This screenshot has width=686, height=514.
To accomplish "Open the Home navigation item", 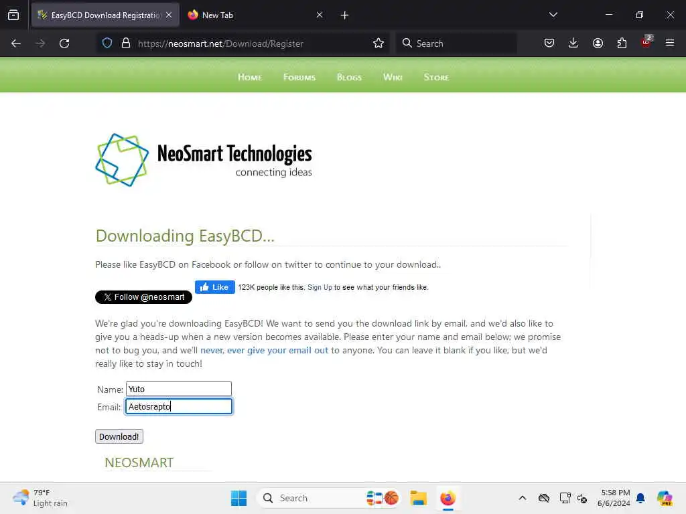I will [x=250, y=78].
